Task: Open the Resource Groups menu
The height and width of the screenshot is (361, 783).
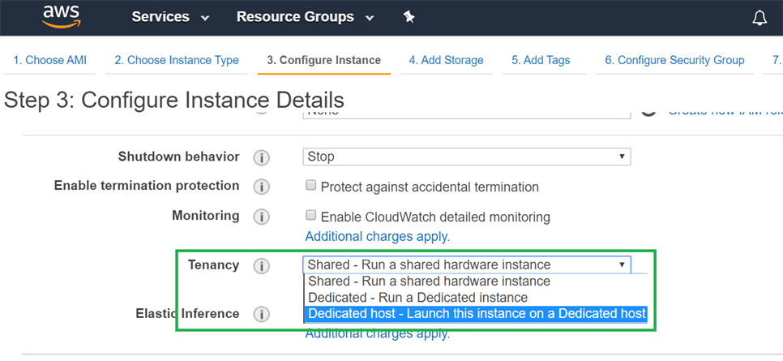Action: pyautogui.click(x=305, y=17)
